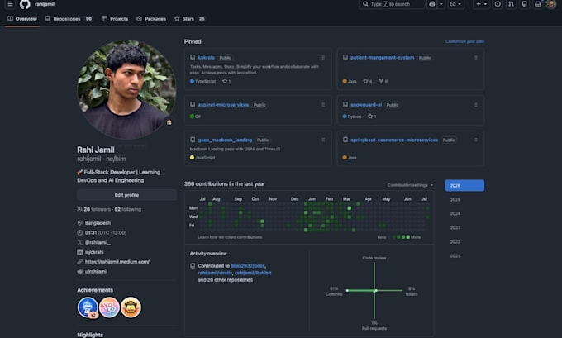Open the rahijamil/viralis contributed repository link
Screen dimensions: 562x338
pos(215,273)
